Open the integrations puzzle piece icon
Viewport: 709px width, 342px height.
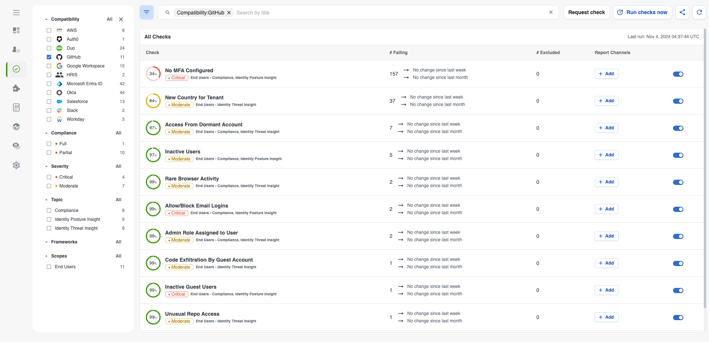click(x=16, y=88)
